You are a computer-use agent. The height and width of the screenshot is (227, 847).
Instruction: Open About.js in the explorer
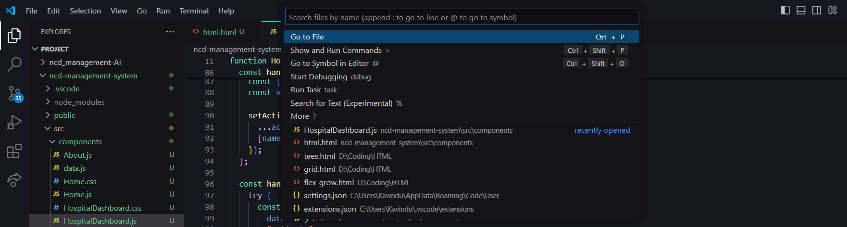(106, 155)
